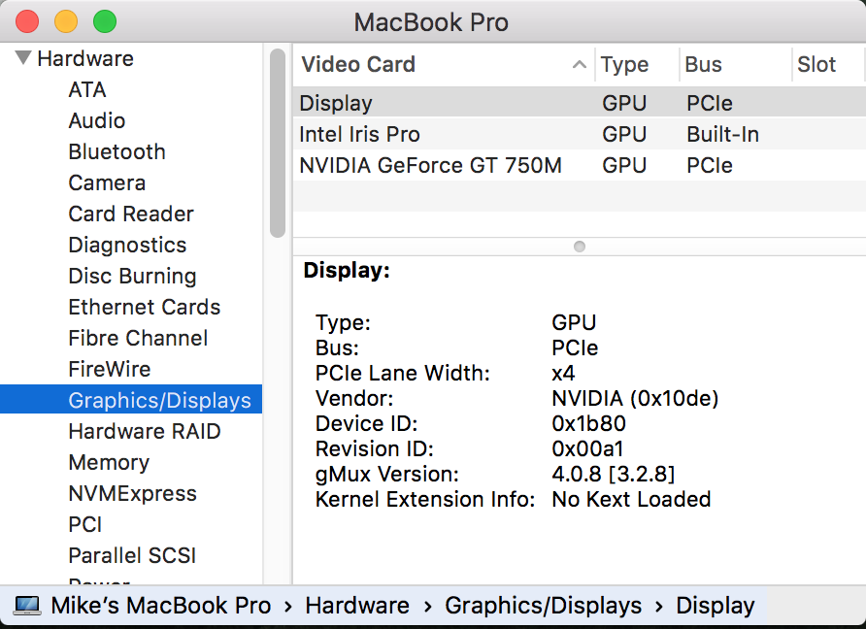Click the Vendor value NVIDIA (0x10de)
The image size is (866, 629).
click(x=635, y=398)
